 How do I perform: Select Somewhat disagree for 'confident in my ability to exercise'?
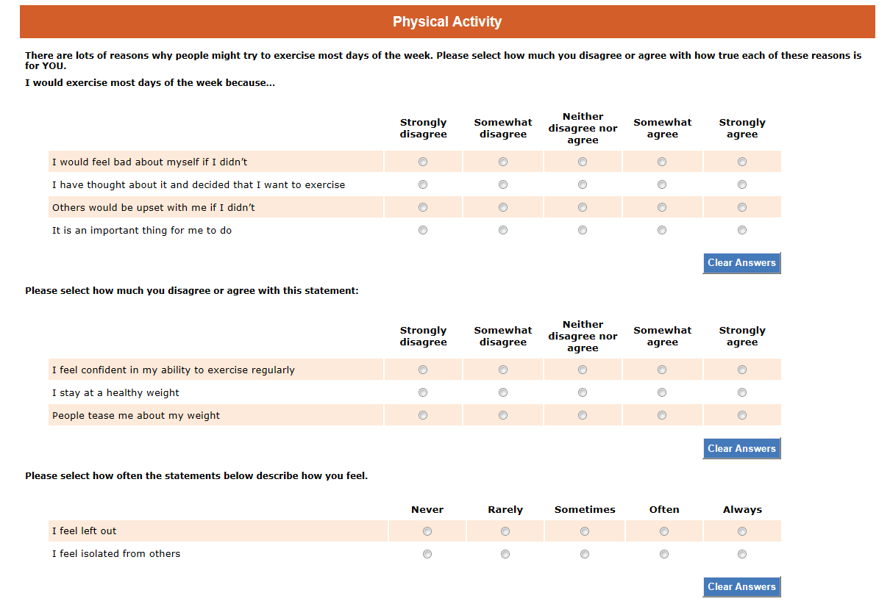click(x=503, y=370)
